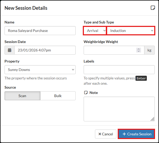Click inside the Note text area

click(x=119, y=108)
